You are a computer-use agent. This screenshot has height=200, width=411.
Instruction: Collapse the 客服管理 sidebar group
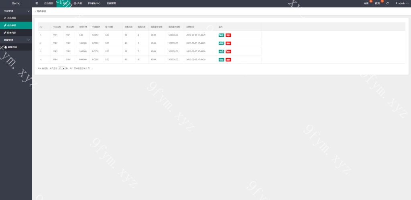pos(16,40)
